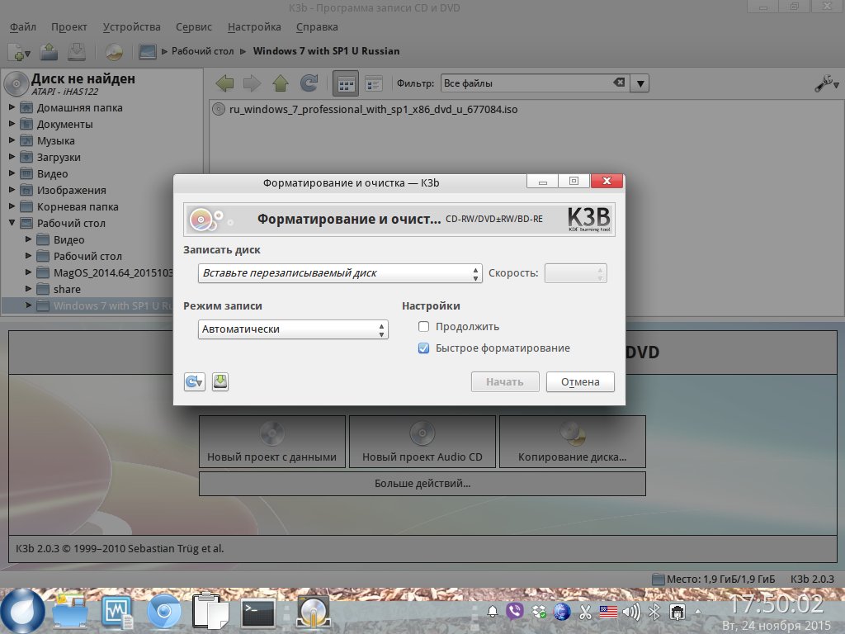Collapse the 'Рабочий стол' top-level tree node
845x634 pixels.
pos(12,223)
